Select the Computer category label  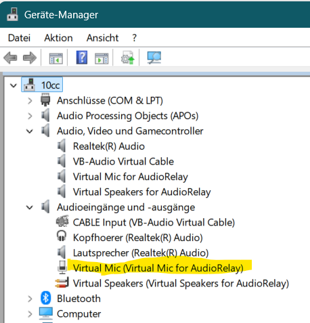tap(79, 314)
